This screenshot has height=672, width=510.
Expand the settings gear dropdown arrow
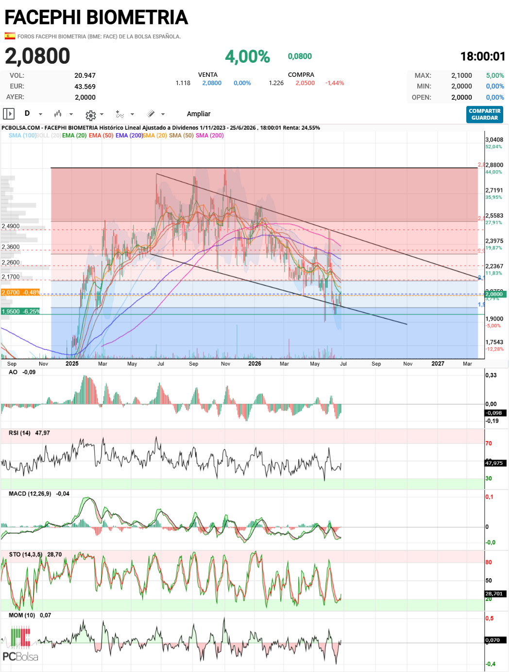click(x=102, y=114)
